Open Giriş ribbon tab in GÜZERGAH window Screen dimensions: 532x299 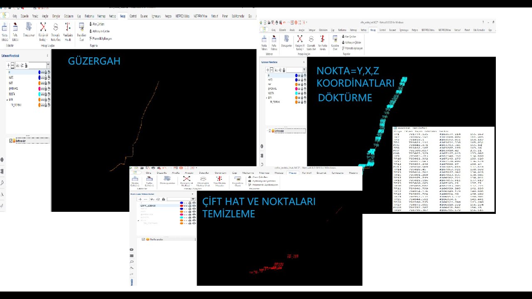15,16
